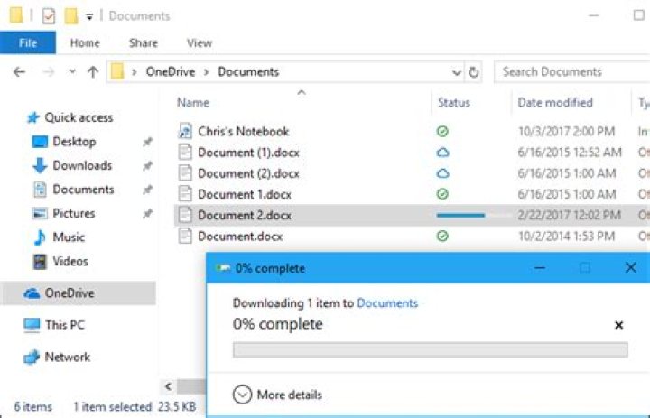The height and width of the screenshot is (418, 650).
Task: Click date 10/3/2017 2:00 PM cell
Action: tap(566, 132)
